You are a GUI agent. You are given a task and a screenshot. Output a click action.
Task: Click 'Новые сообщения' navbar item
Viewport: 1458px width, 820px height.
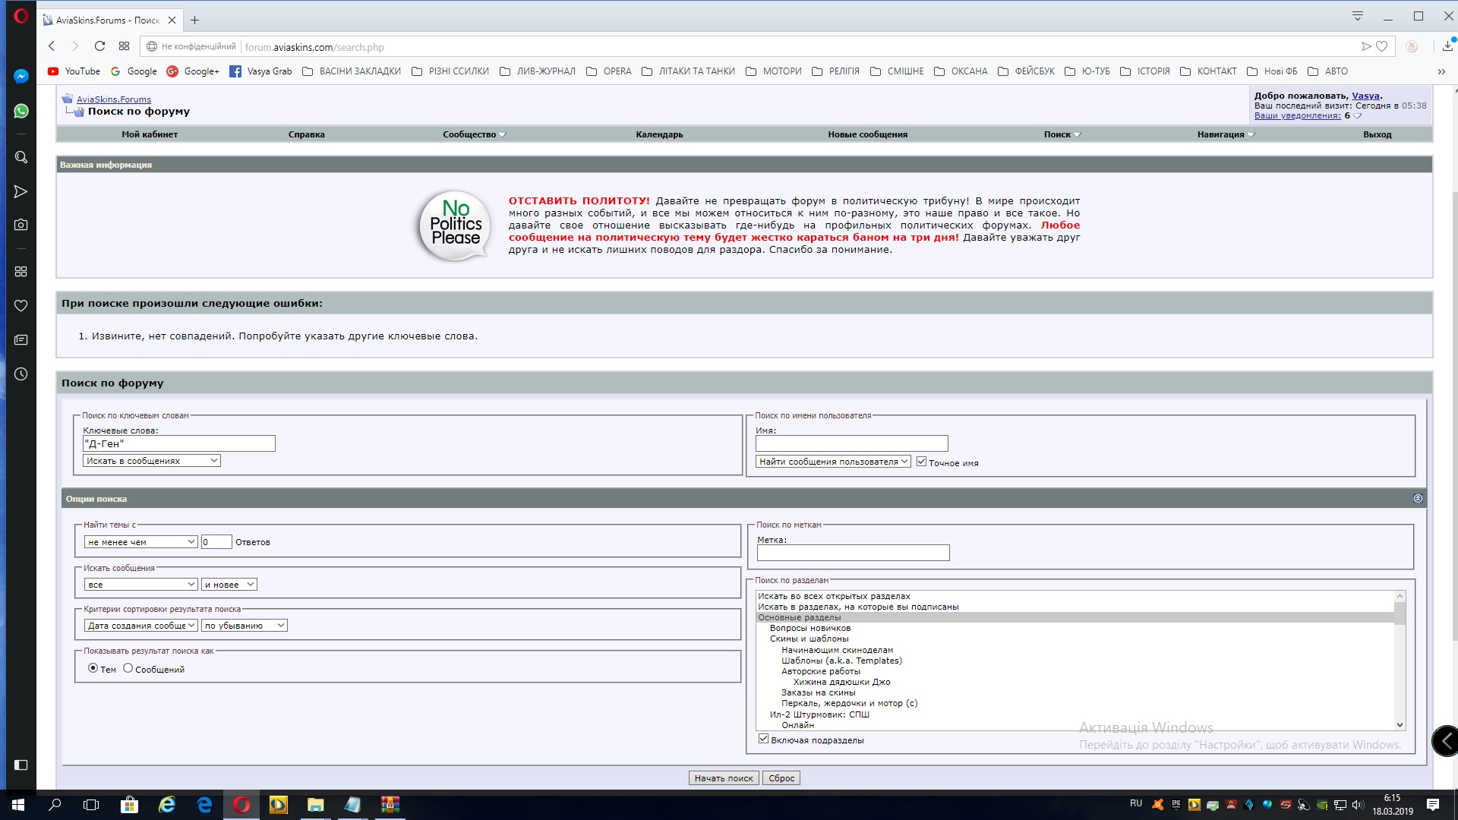coord(867,134)
